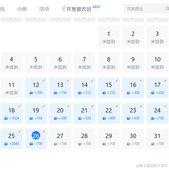Click ore icon on day 12
Screen dimensions: 169x169
[x=31, y=93]
